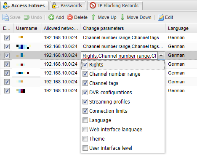Click the Save disk icon
Screen dimensions: 197x165
point(5,17)
